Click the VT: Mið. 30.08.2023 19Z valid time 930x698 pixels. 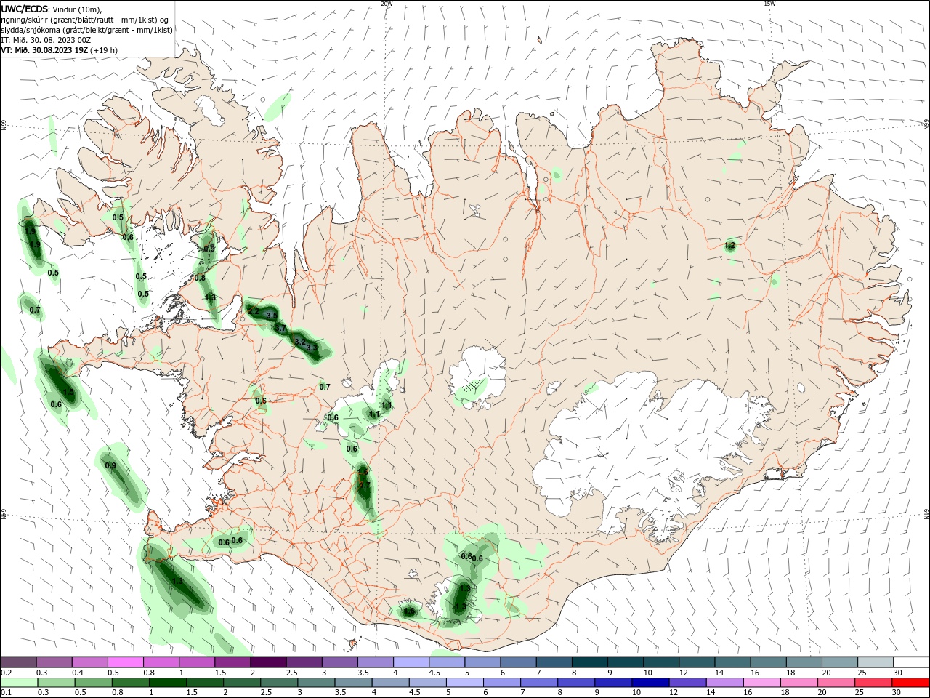(x=44, y=50)
